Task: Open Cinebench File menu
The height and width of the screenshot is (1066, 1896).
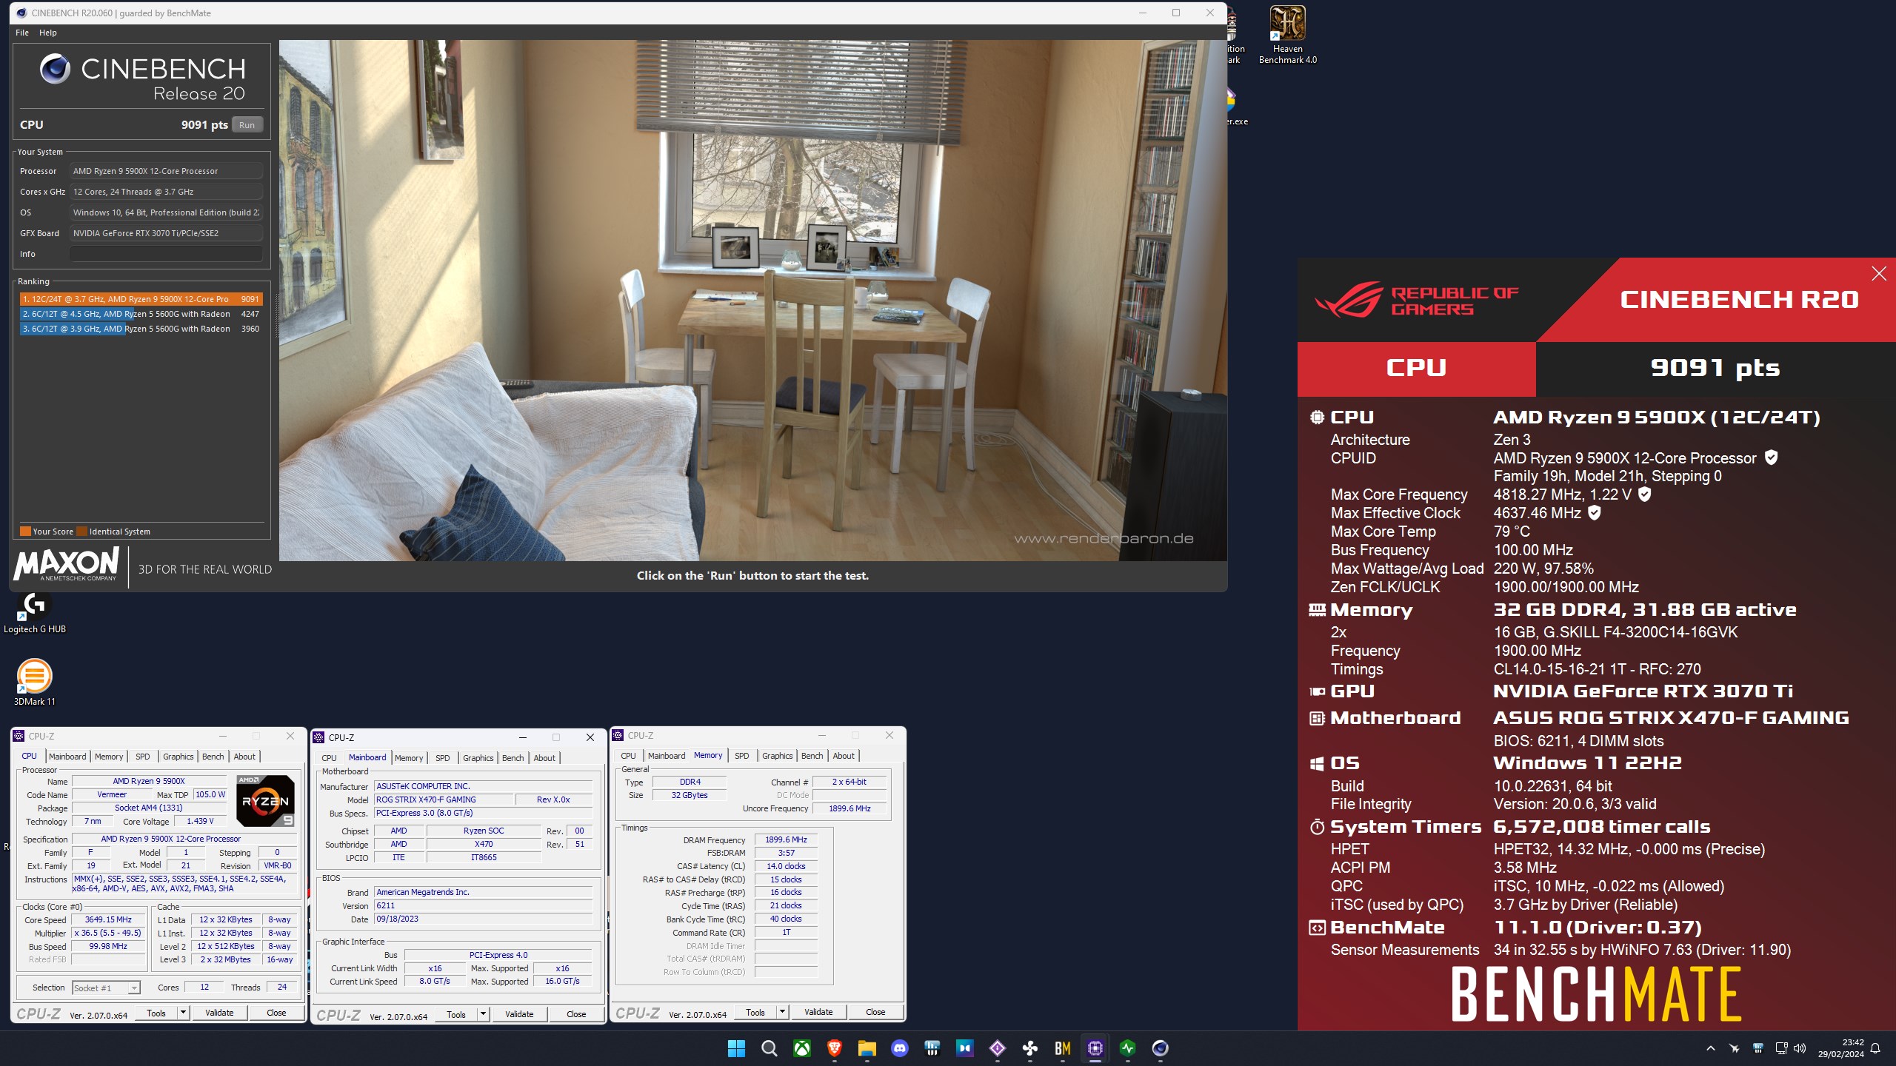Action: (x=22, y=33)
